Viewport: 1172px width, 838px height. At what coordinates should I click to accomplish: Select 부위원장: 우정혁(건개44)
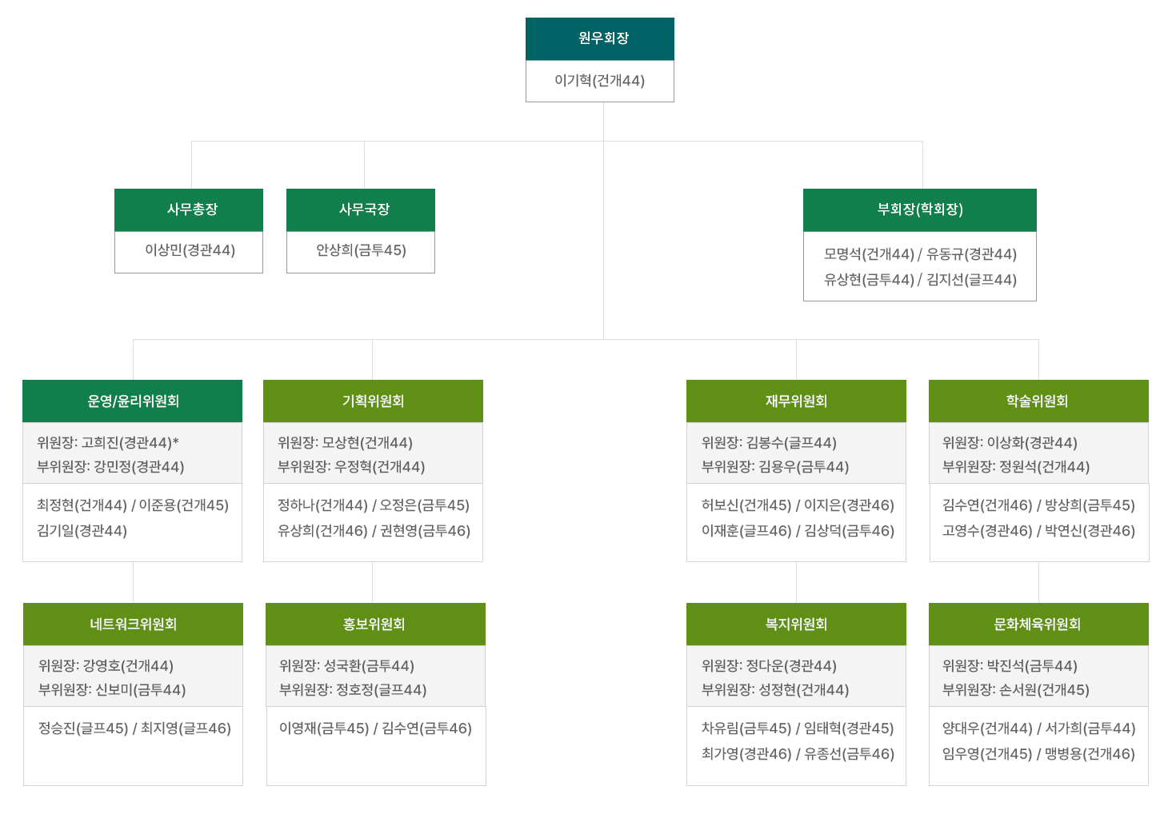pos(351,467)
